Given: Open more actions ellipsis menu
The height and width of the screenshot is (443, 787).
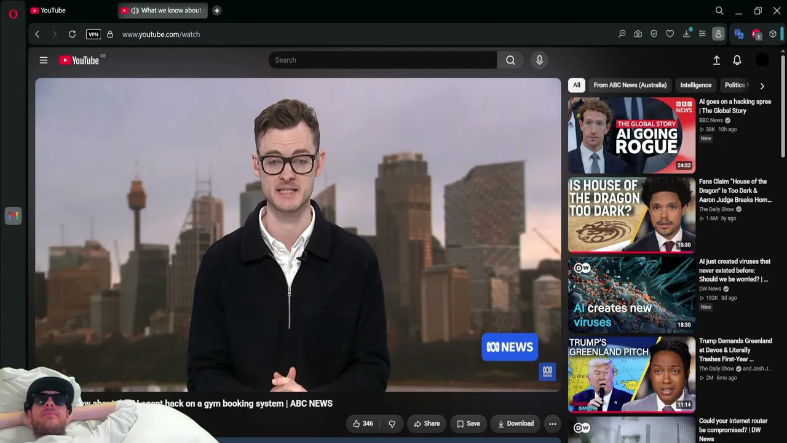Looking at the screenshot, I should click(x=553, y=424).
